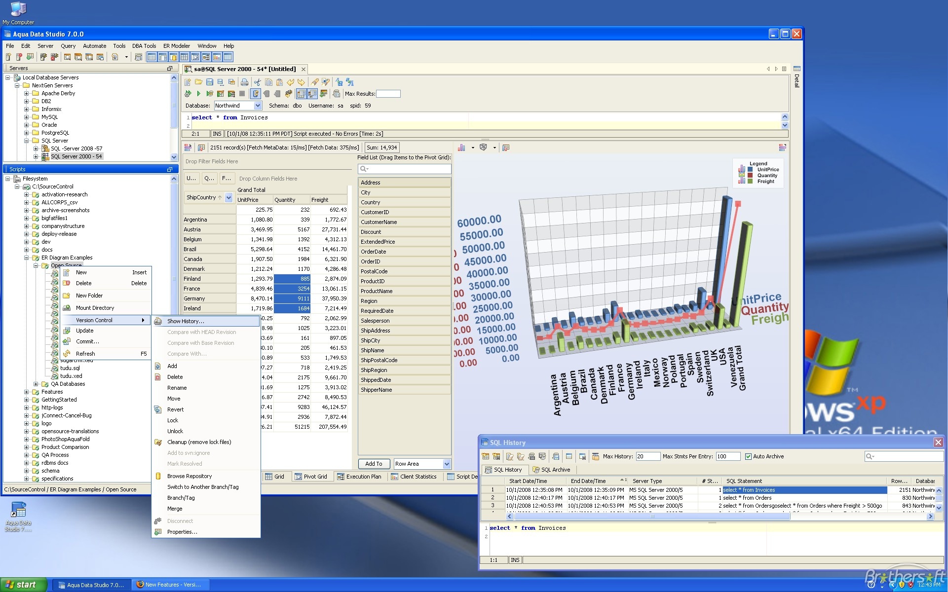Toggle the highlighted icon right of Stop button
This screenshot has width=948, height=592.
tap(255, 93)
